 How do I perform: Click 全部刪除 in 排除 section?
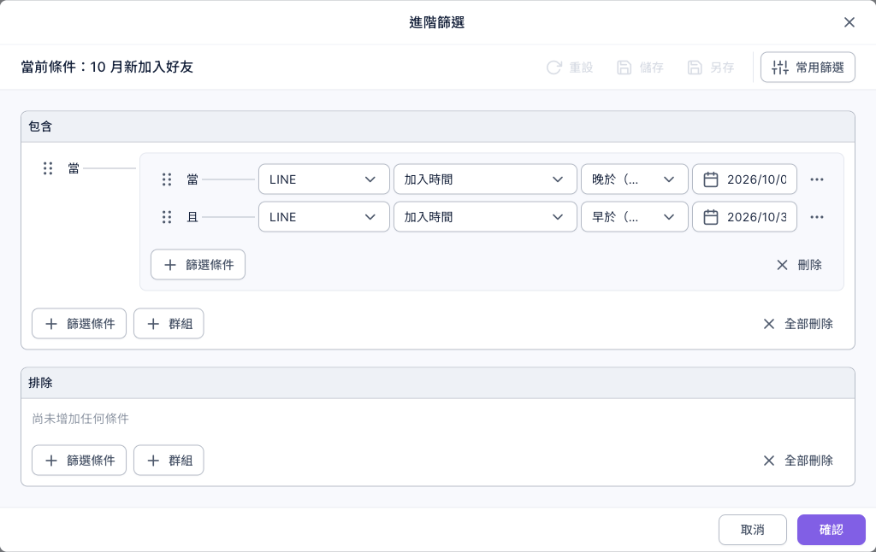point(798,461)
